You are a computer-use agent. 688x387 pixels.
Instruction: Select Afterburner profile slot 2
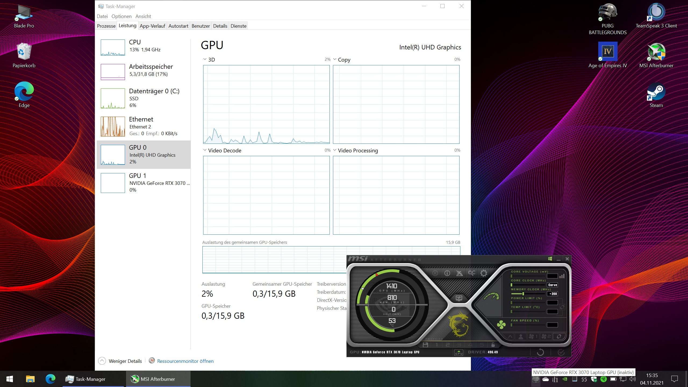pos(448,345)
